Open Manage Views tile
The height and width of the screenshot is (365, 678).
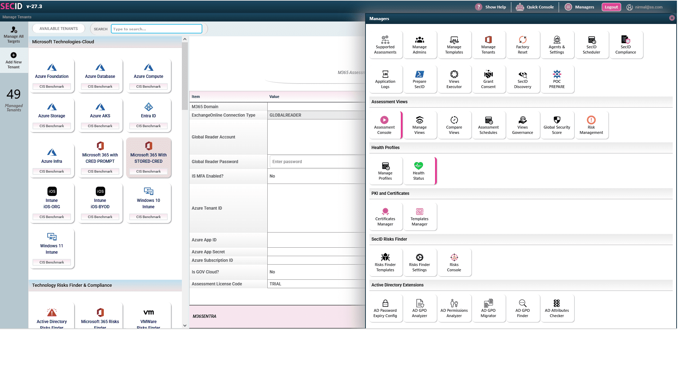click(420, 125)
